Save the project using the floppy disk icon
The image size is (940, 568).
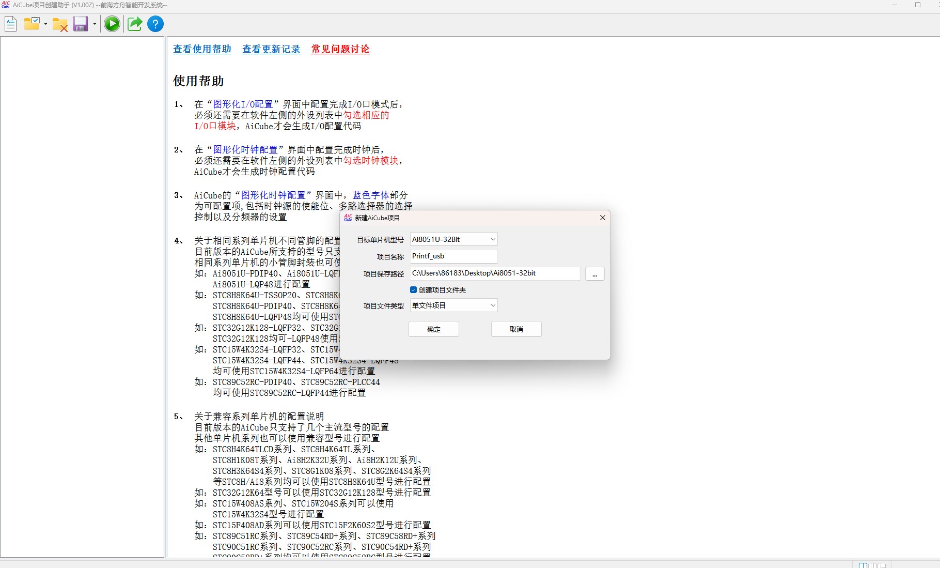click(81, 24)
